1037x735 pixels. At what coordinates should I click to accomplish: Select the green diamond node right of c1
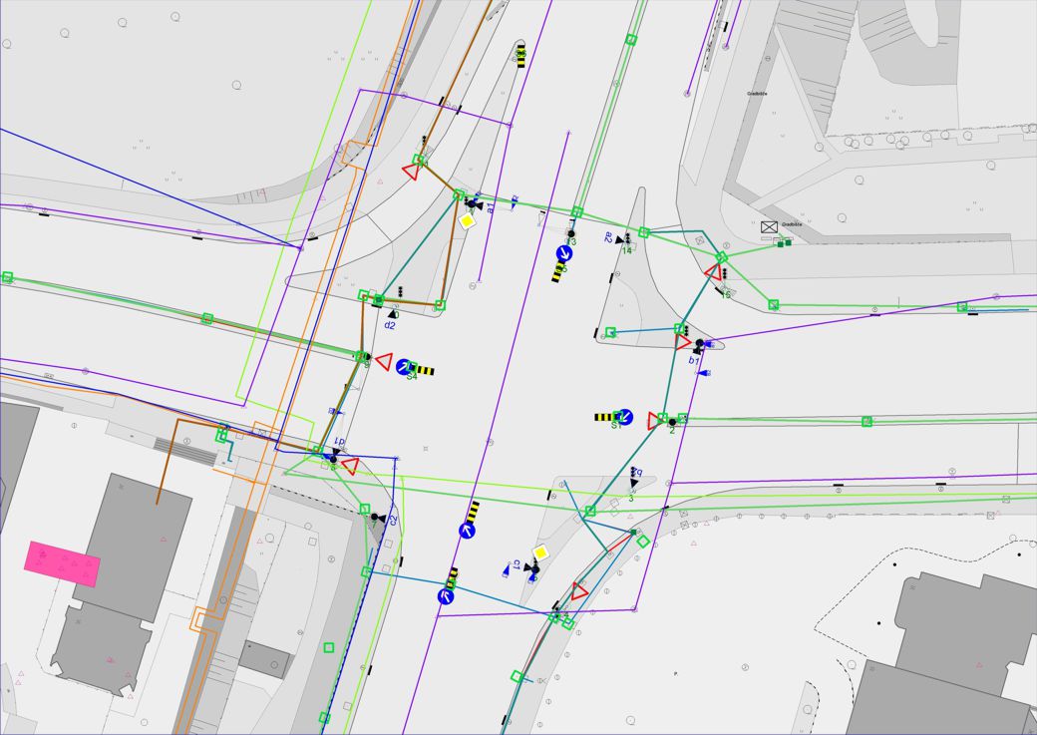644,542
